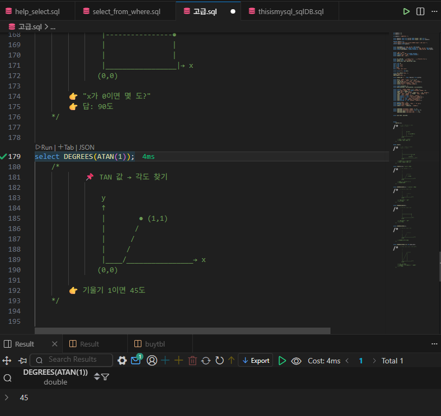Place the cursor on the select DEGREES statement
This screenshot has height=416, width=441.
85,157
